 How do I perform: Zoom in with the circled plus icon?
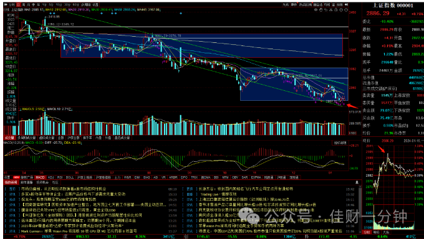pyautogui.click(x=341, y=10)
